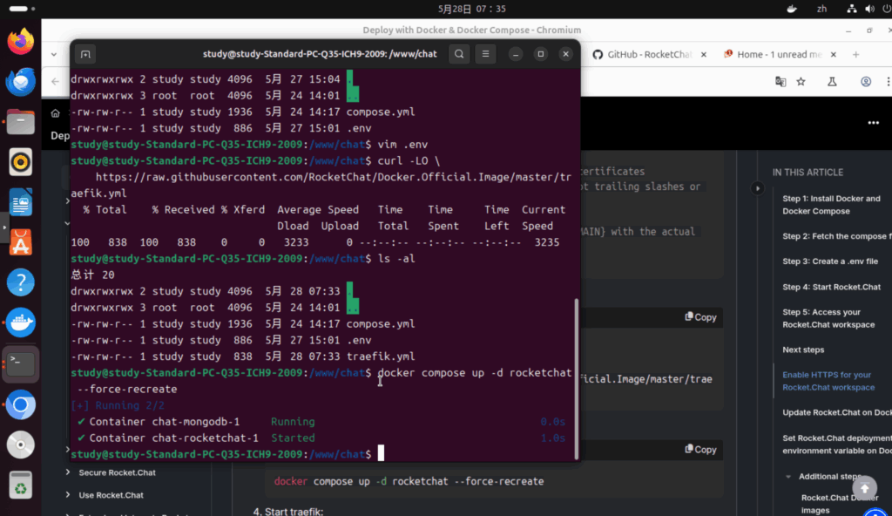The image size is (892, 516).
Task: Launch Thunderbird mail from the dock
Action: 21,81
